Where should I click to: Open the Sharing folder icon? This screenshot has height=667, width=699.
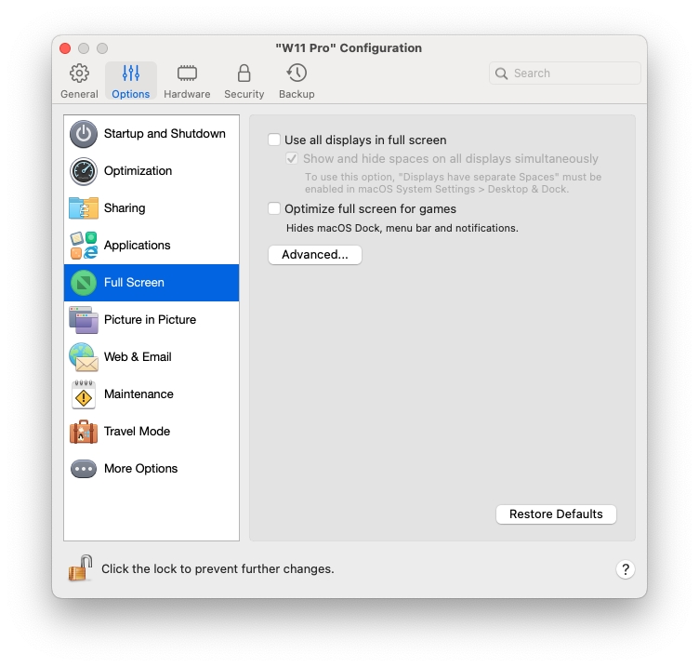(x=84, y=208)
